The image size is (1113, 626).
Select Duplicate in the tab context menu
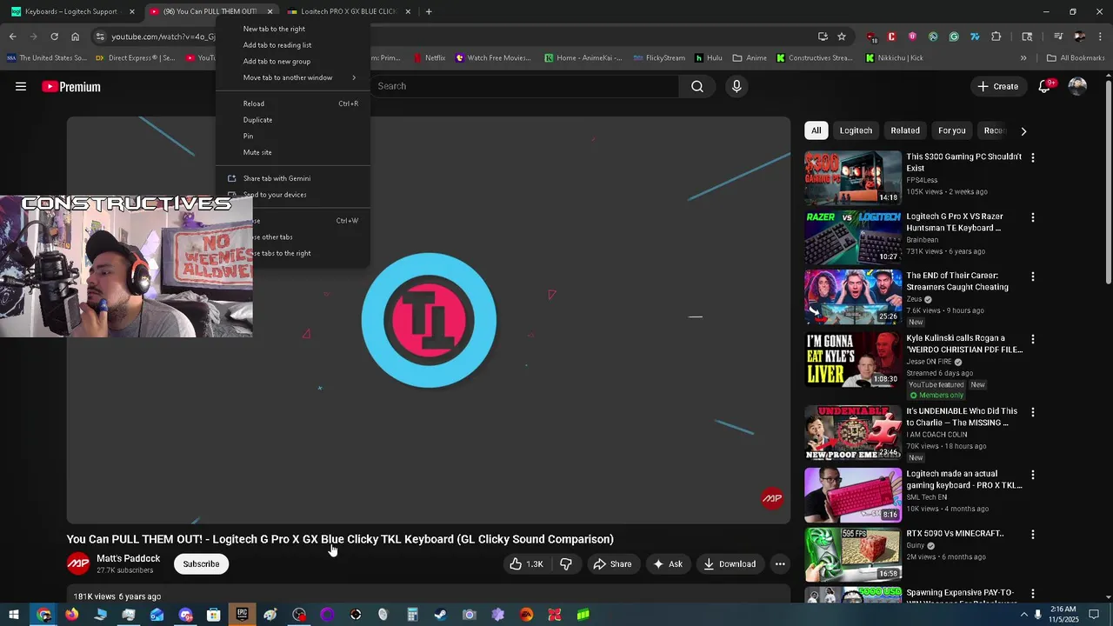(293, 120)
